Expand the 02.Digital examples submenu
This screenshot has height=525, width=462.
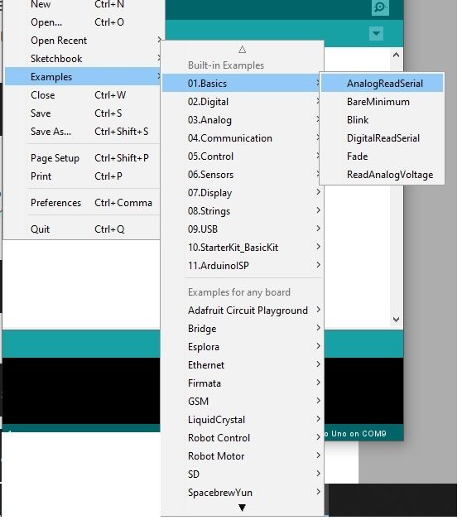tap(243, 102)
